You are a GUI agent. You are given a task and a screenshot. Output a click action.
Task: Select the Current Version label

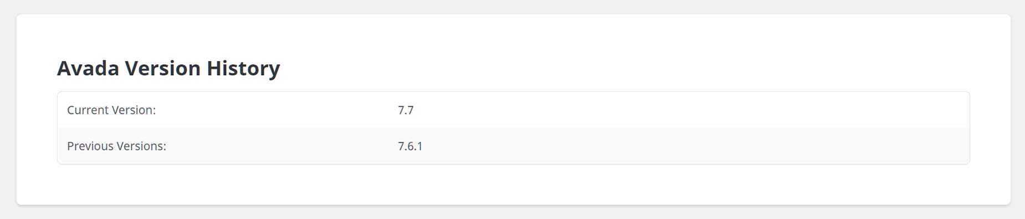(x=111, y=110)
